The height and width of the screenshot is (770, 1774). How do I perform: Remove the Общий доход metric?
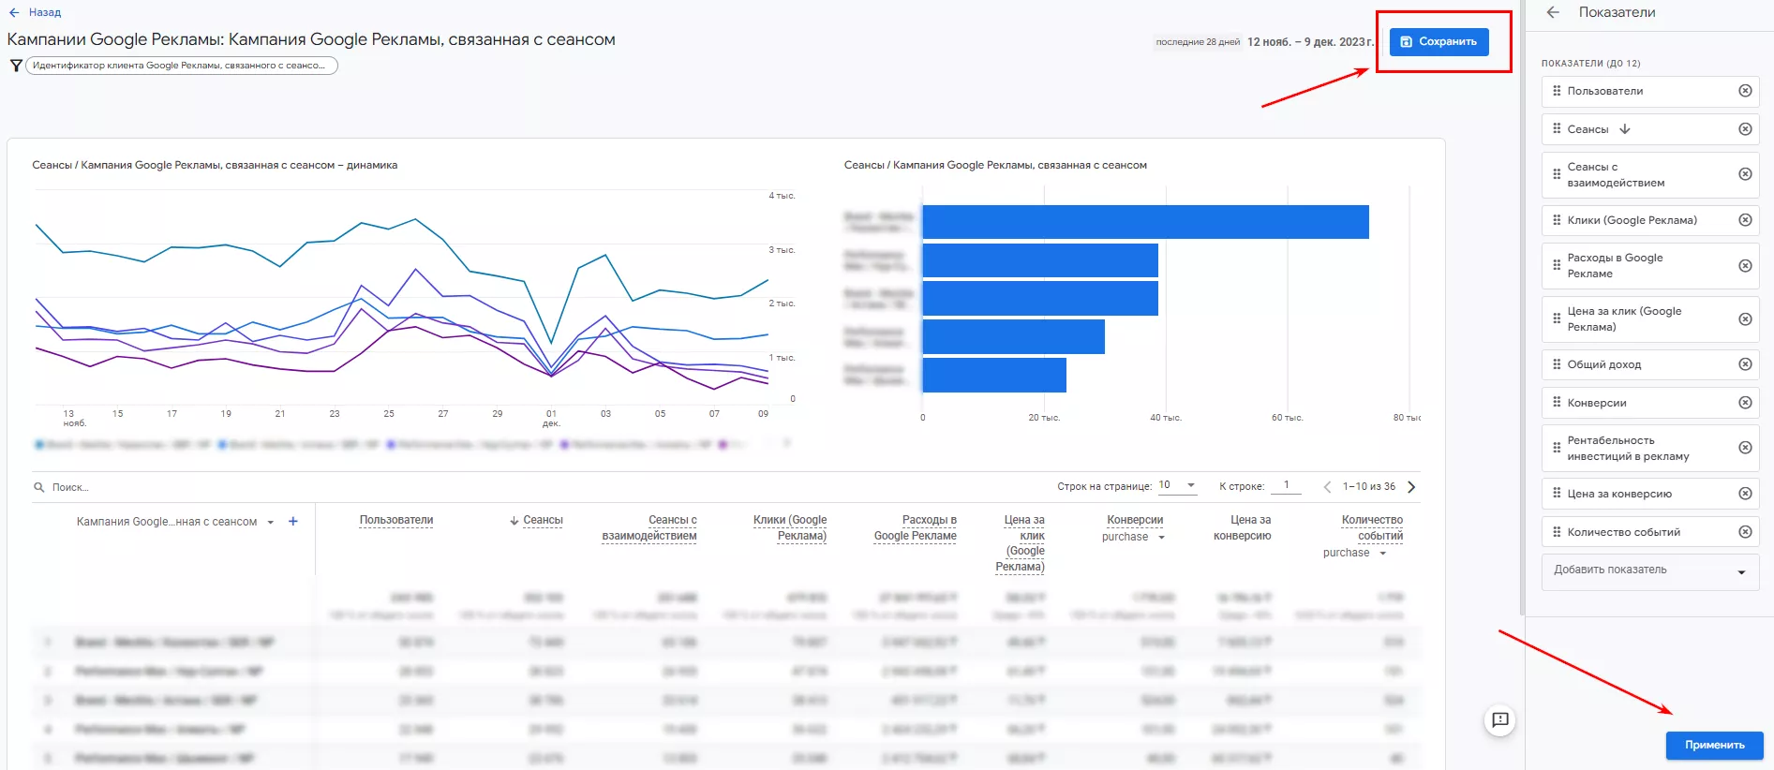(1745, 364)
